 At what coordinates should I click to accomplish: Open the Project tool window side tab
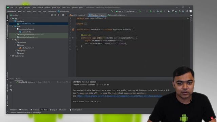click(7, 18)
